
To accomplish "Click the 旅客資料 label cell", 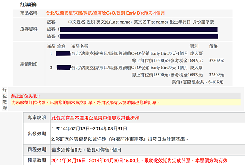I will [29, 29].
